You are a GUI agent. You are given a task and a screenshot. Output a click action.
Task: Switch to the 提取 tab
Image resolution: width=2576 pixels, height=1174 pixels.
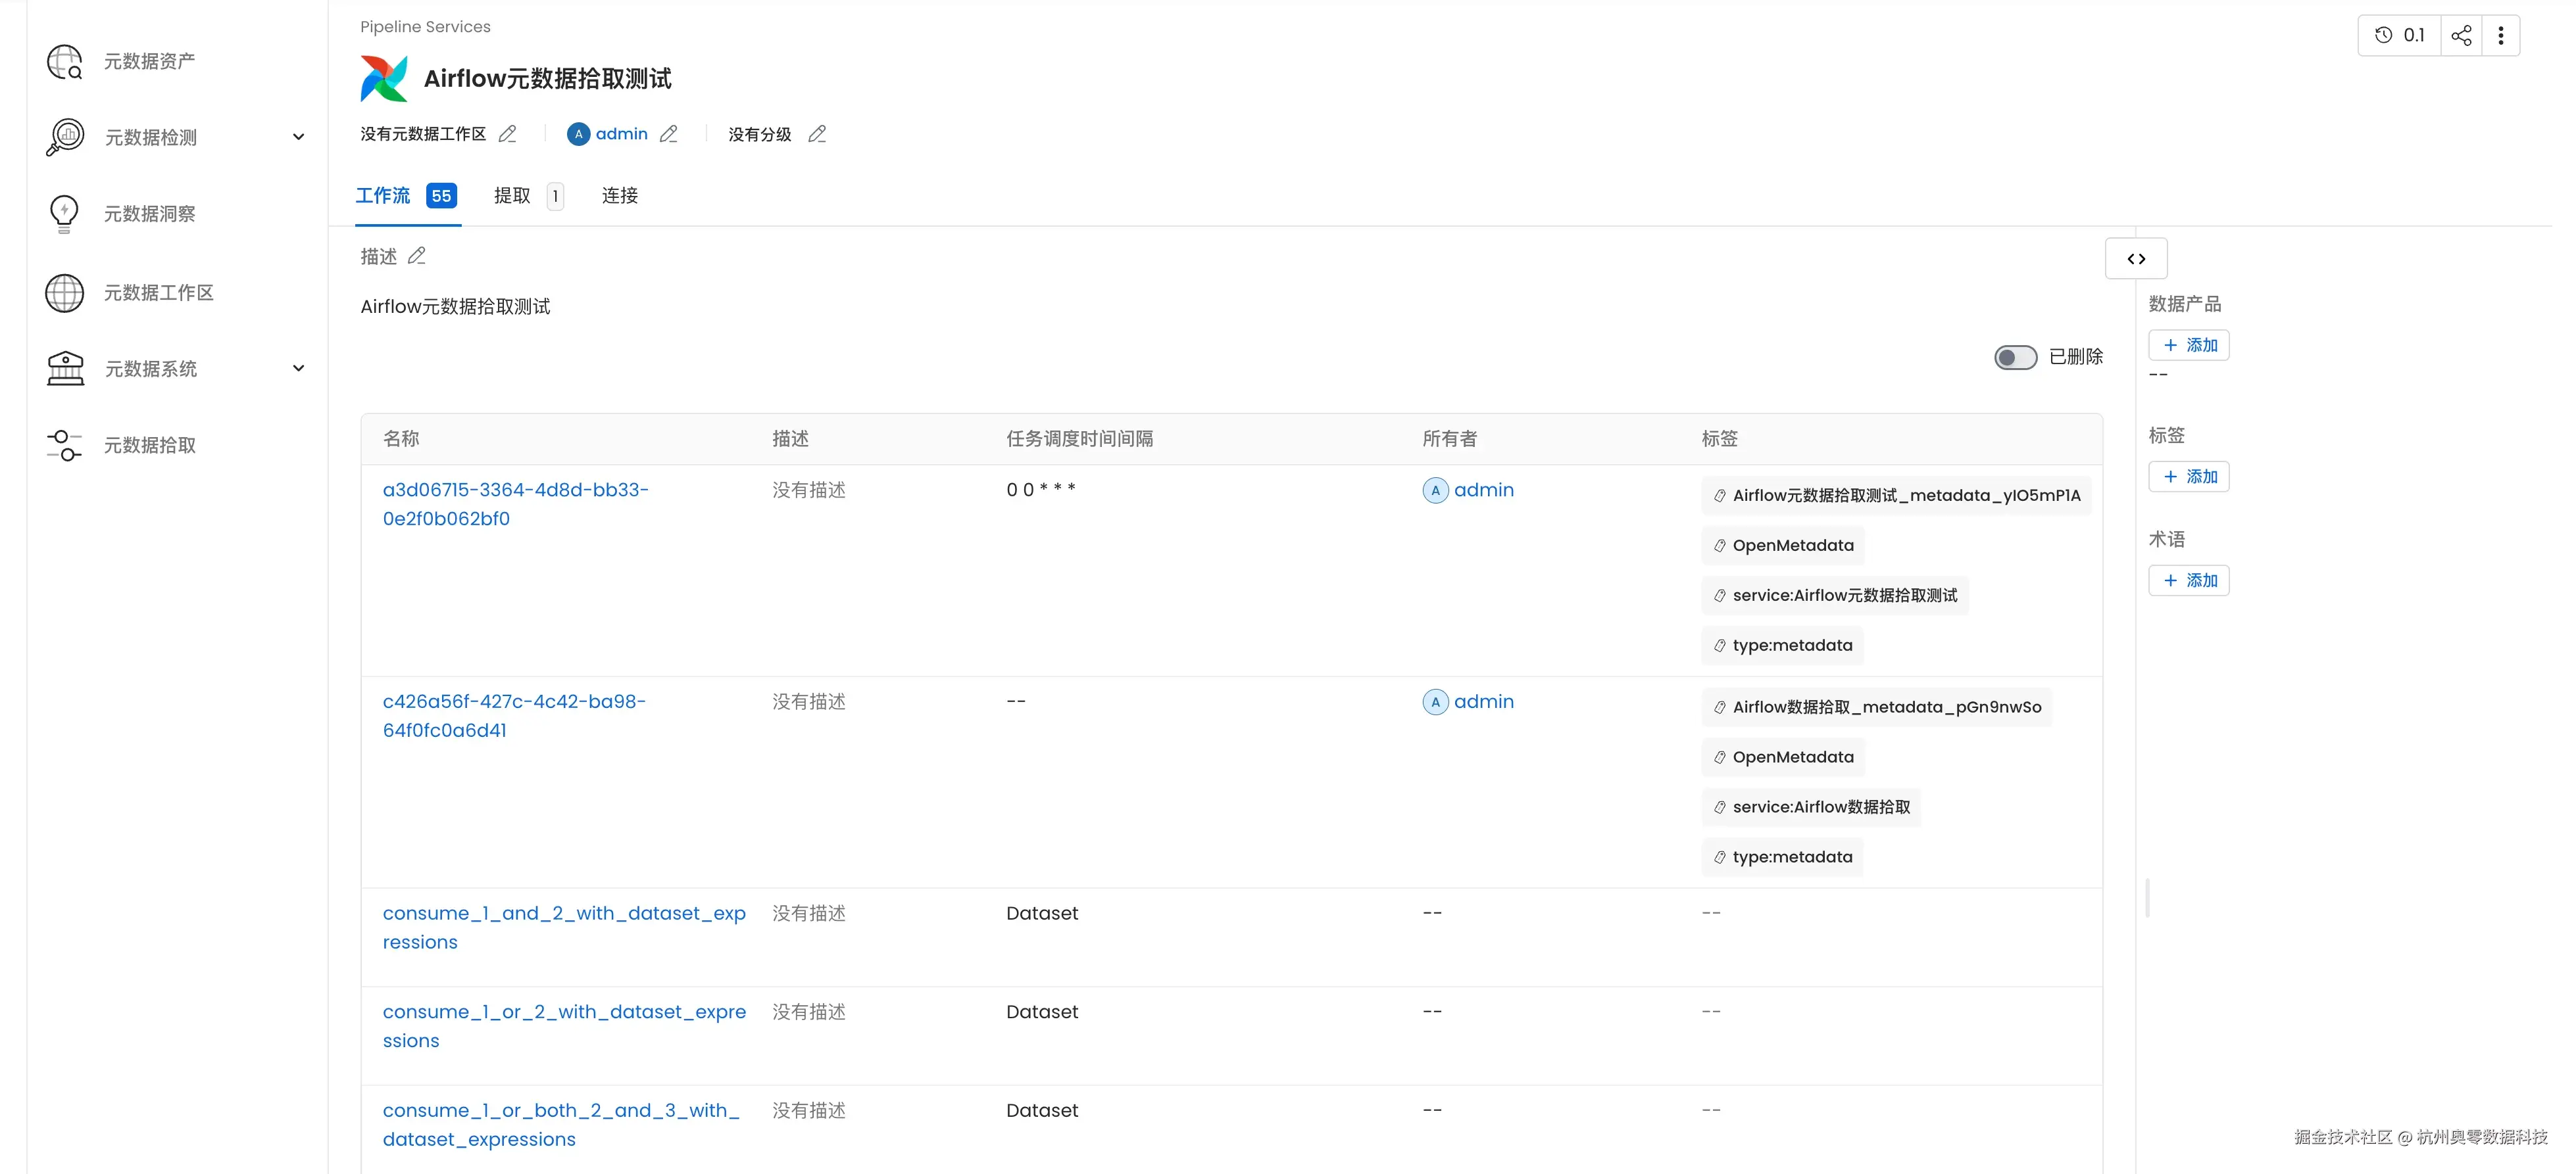(x=511, y=195)
